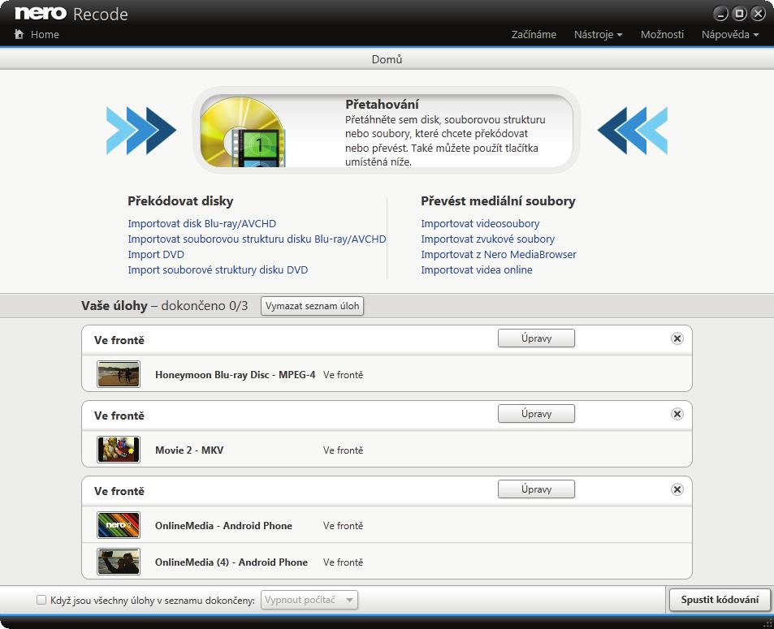Click the left-pointing blue arrows graphic
The image size is (774, 629).
pos(633,131)
